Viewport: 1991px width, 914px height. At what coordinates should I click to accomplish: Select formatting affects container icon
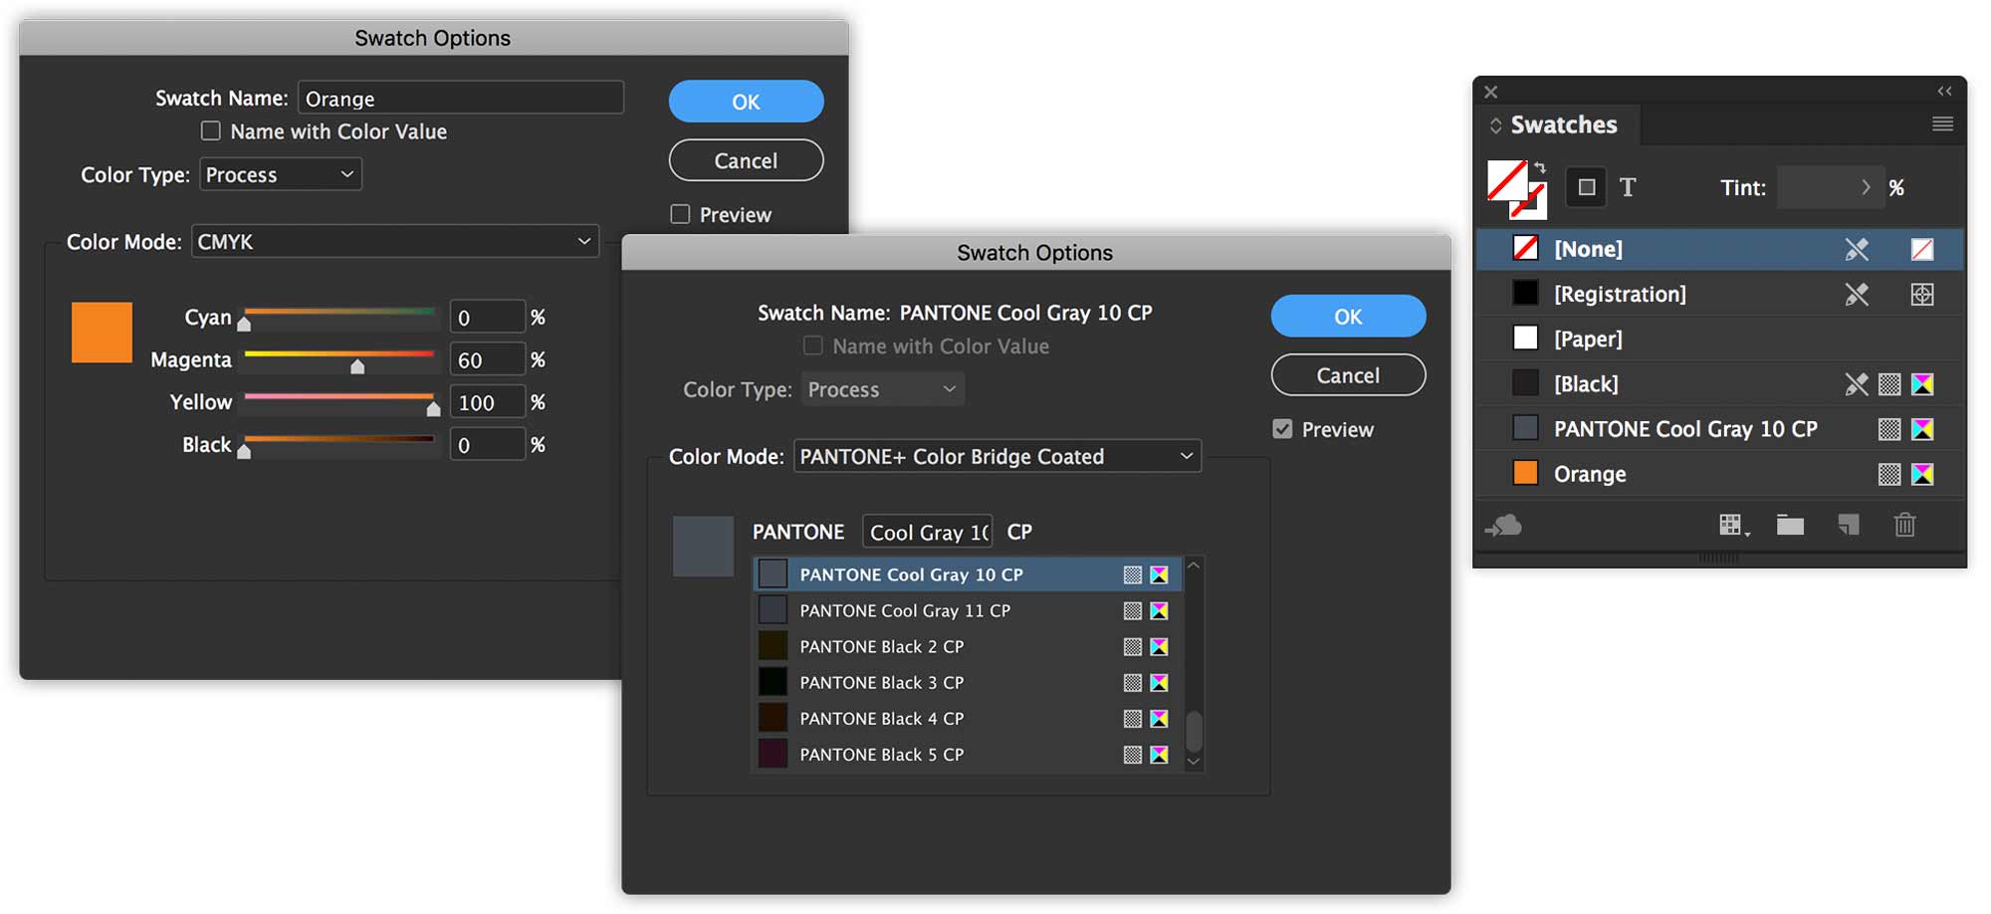[x=1587, y=187]
